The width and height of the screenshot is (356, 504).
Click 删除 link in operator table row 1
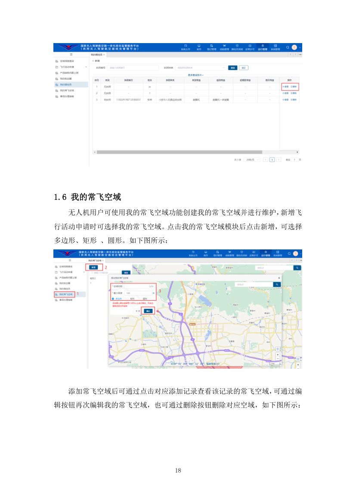294,87
